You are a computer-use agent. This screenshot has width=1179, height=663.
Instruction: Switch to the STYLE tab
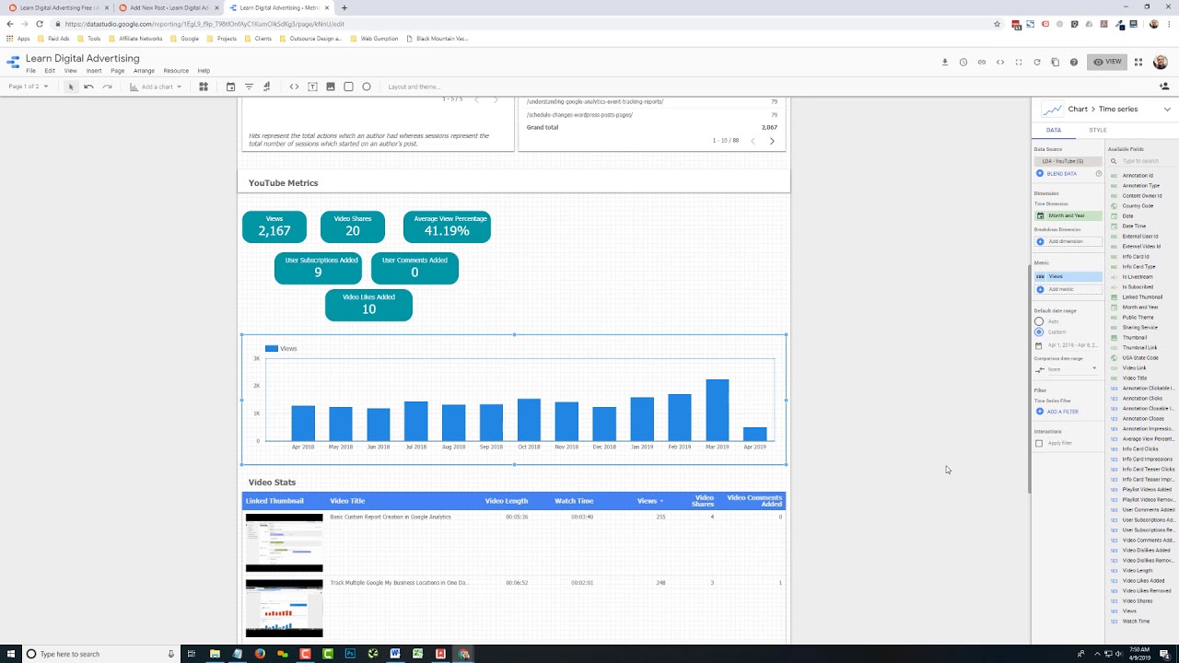1098,130
